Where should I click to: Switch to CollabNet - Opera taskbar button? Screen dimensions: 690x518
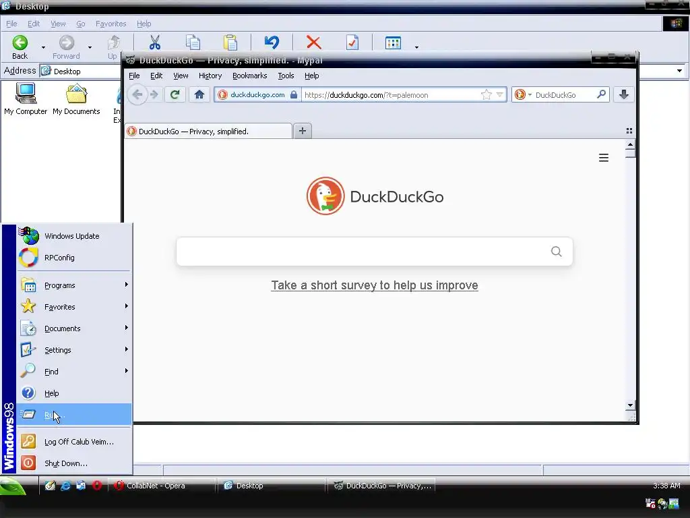[x=162, y=486]
